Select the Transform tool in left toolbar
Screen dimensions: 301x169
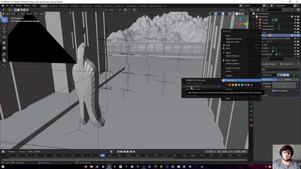click(x=4, y=48)
